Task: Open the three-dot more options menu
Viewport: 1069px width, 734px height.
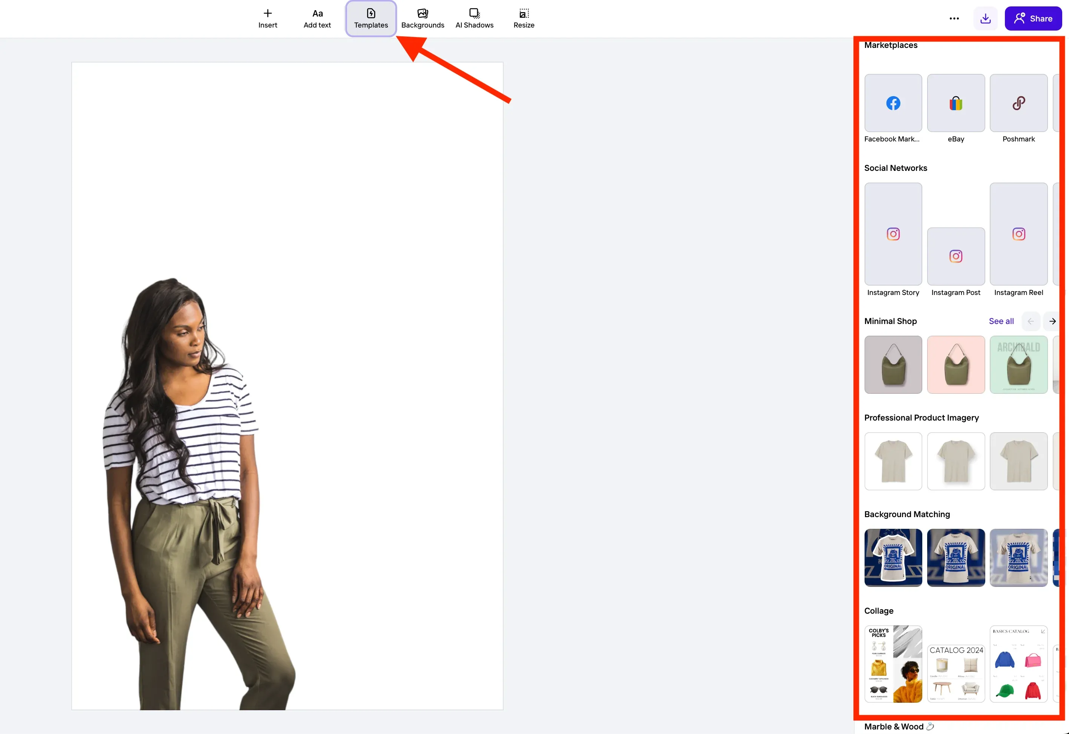Action: click(x=954, y=18)
